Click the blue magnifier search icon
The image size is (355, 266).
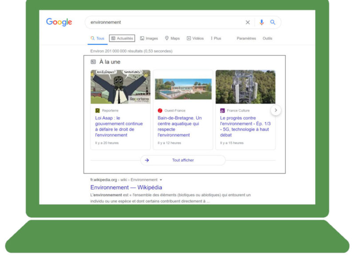click(273, 22)
